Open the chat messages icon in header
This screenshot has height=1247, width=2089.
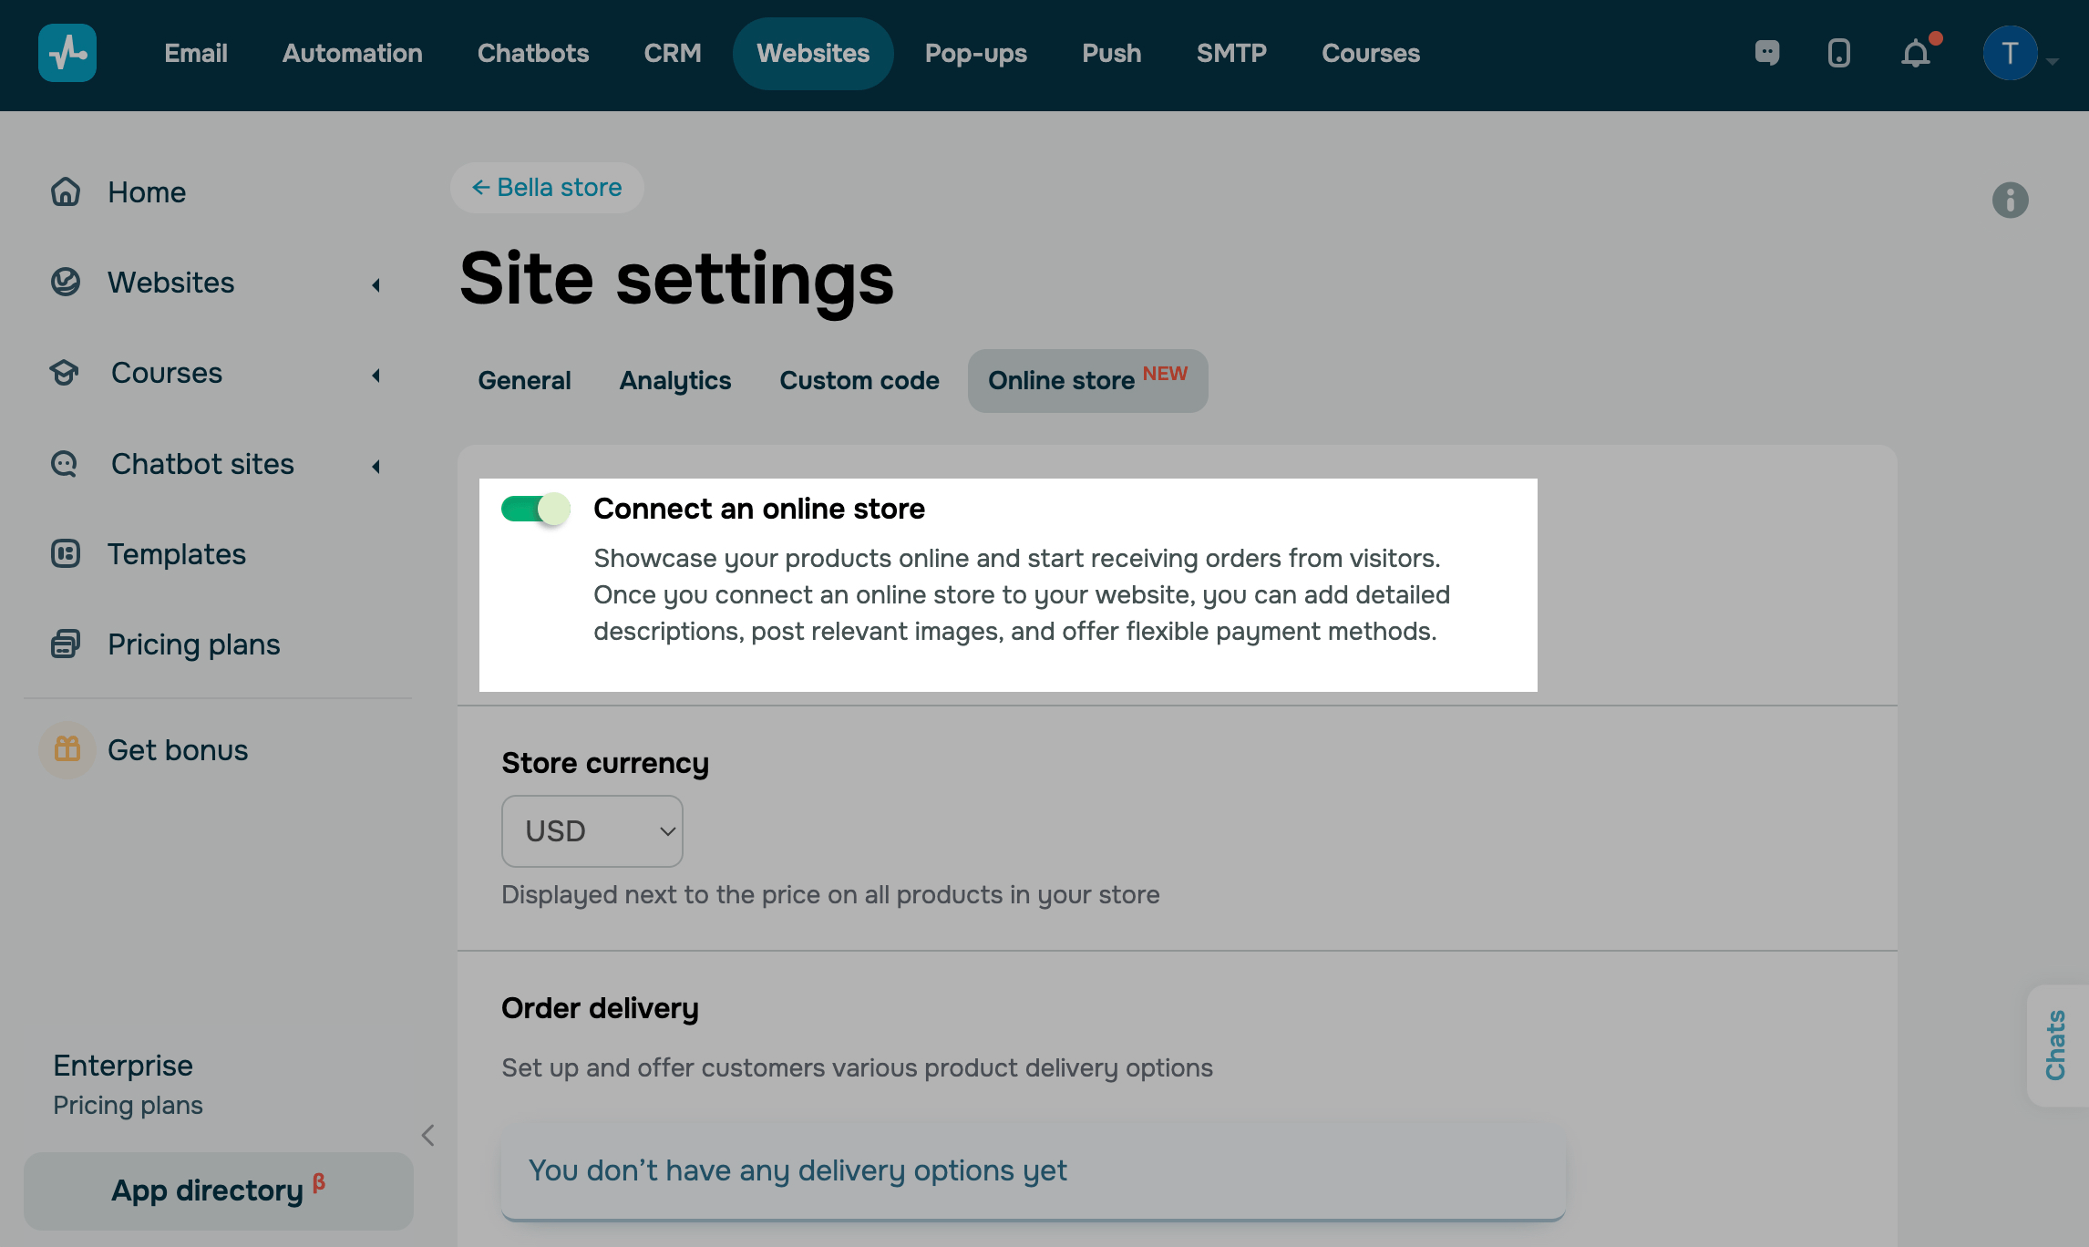coord(1766,53)
